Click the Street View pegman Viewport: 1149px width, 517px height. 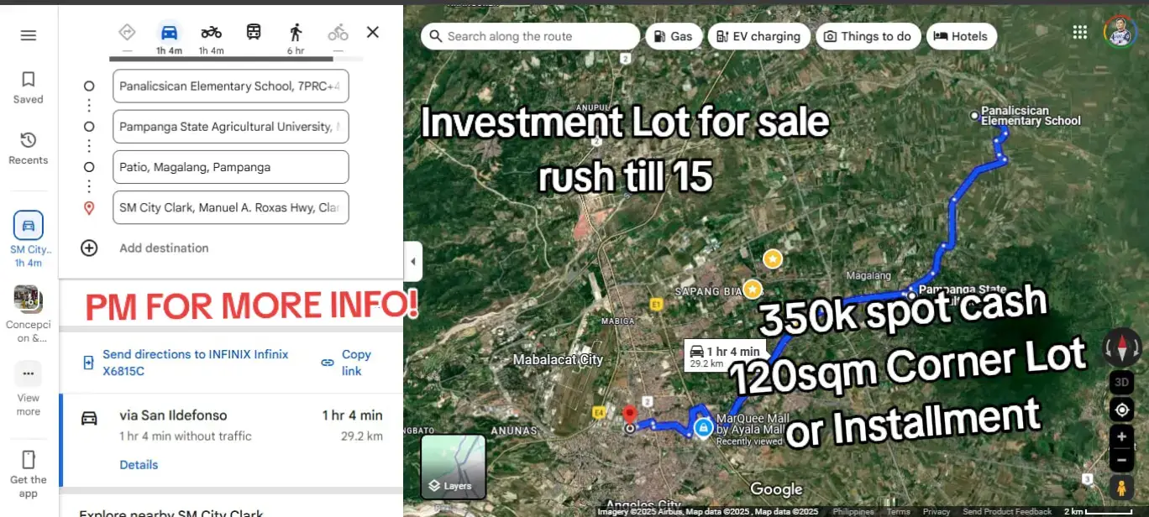coord(1121,488)
